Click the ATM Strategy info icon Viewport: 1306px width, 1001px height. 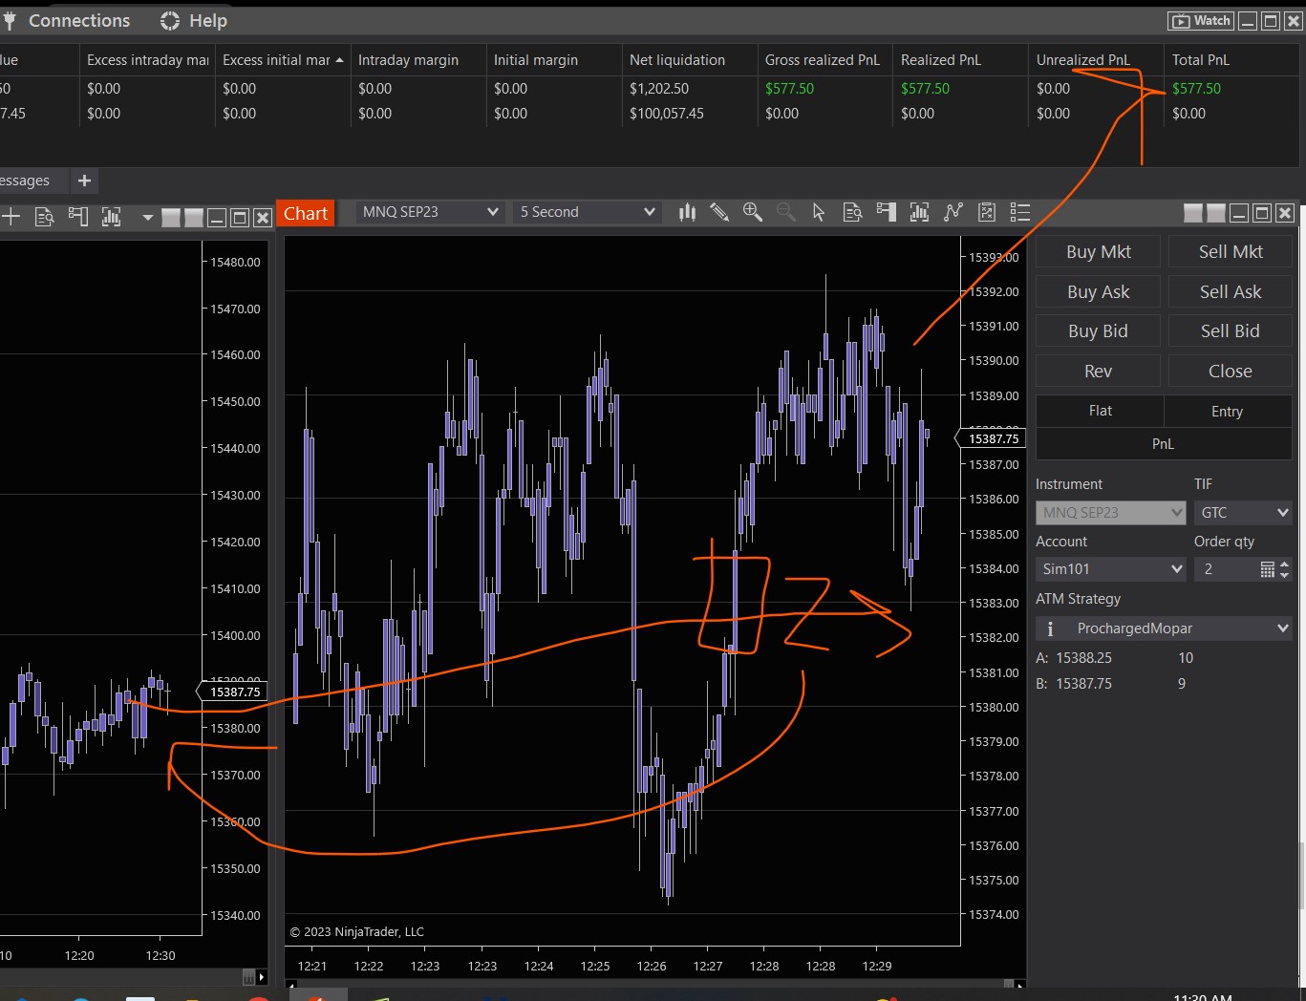click(1050, 628)
